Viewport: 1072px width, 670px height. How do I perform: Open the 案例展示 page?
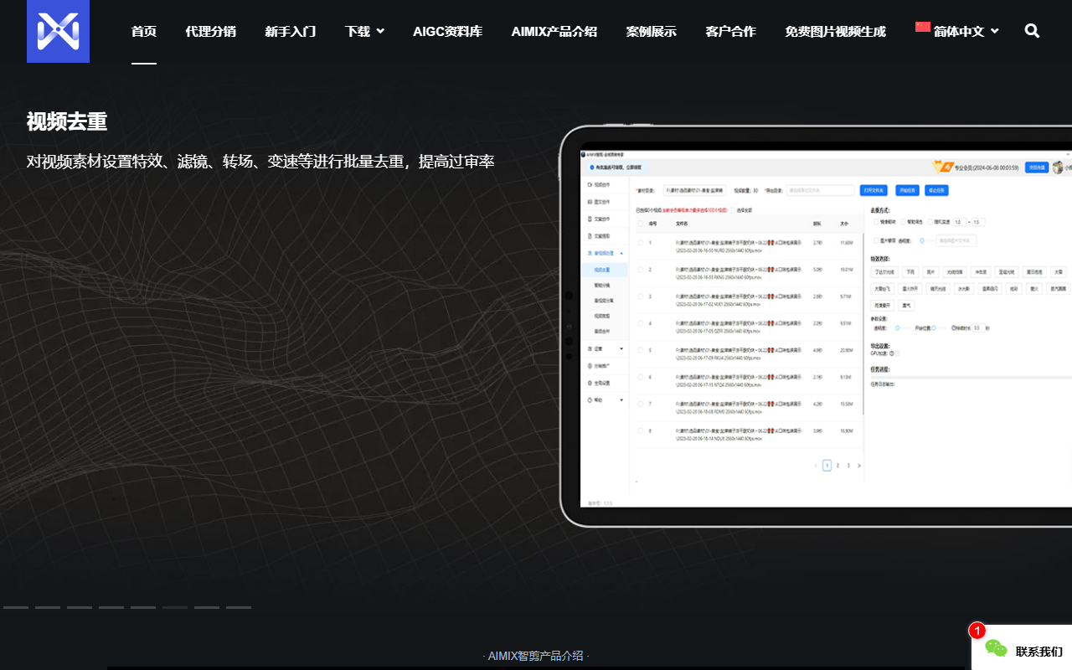tap(652, 32)
